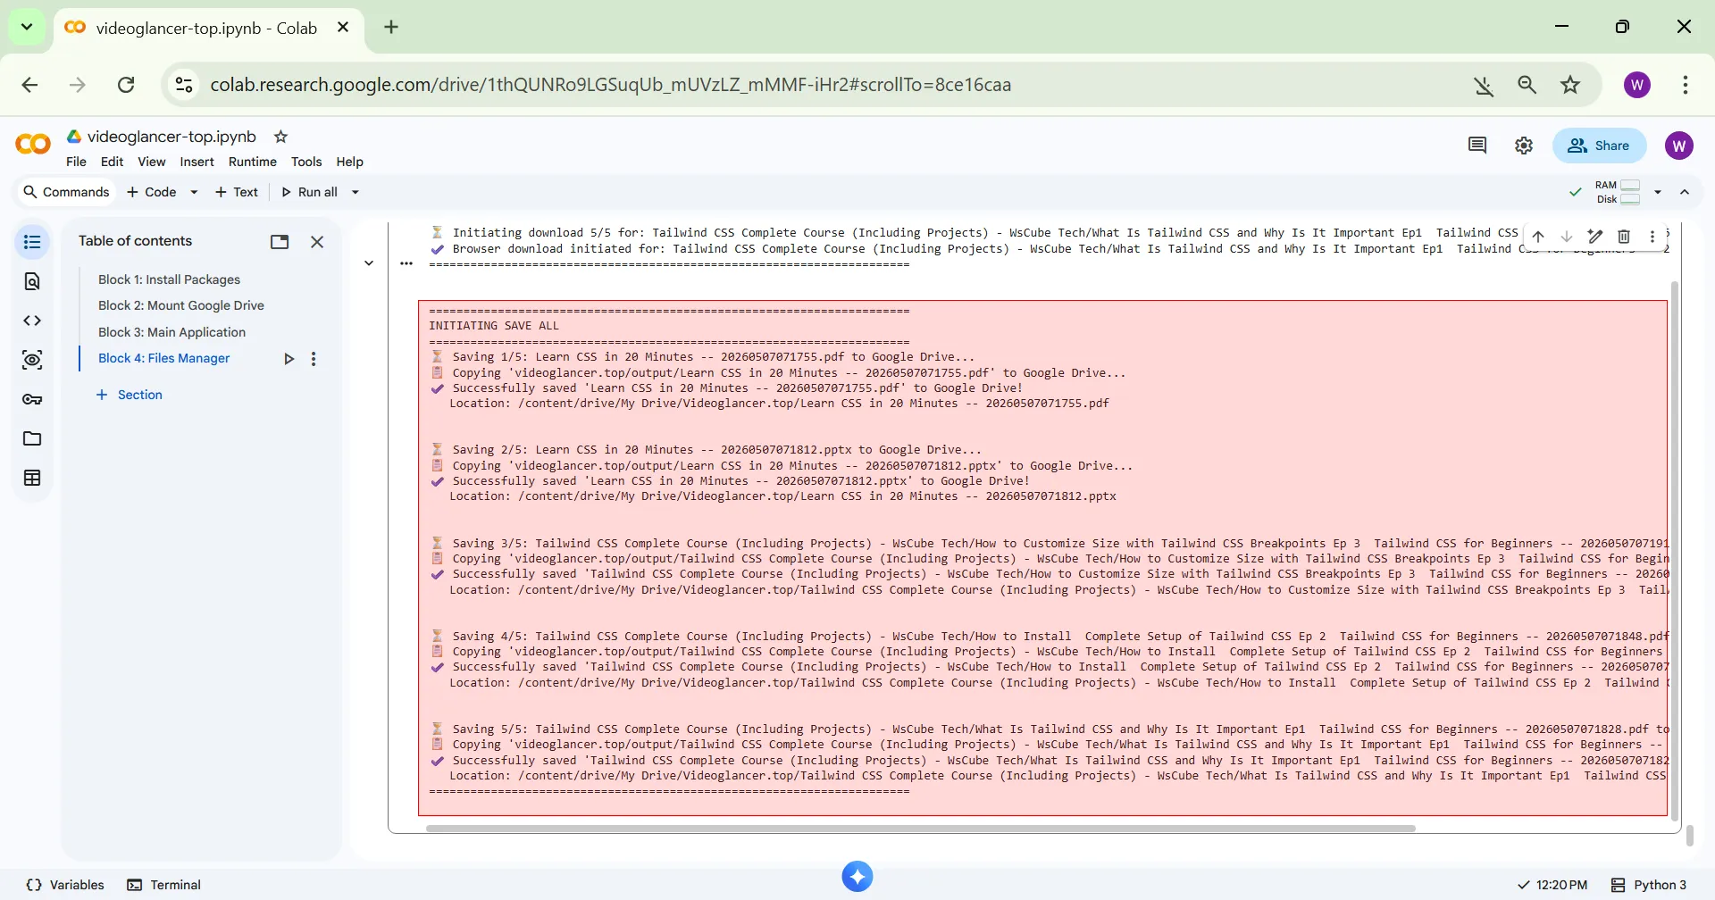
Task: Expand the Run all dropdown arrow
Action: pos(355,192)
